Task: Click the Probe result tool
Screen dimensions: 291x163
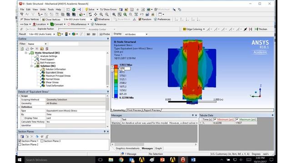Action: (x=105, y=34)
